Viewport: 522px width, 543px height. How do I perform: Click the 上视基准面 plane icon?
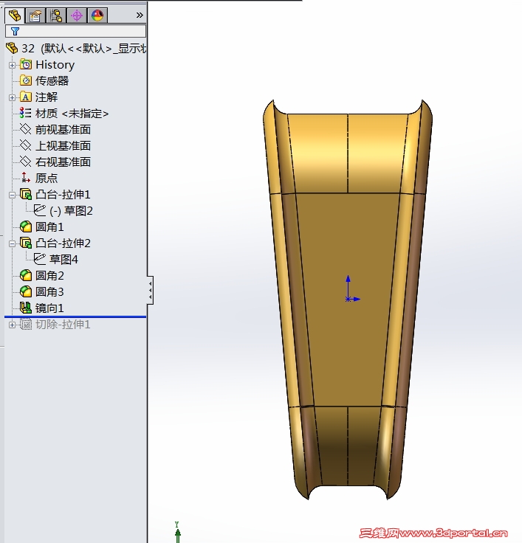coord(26,145)
